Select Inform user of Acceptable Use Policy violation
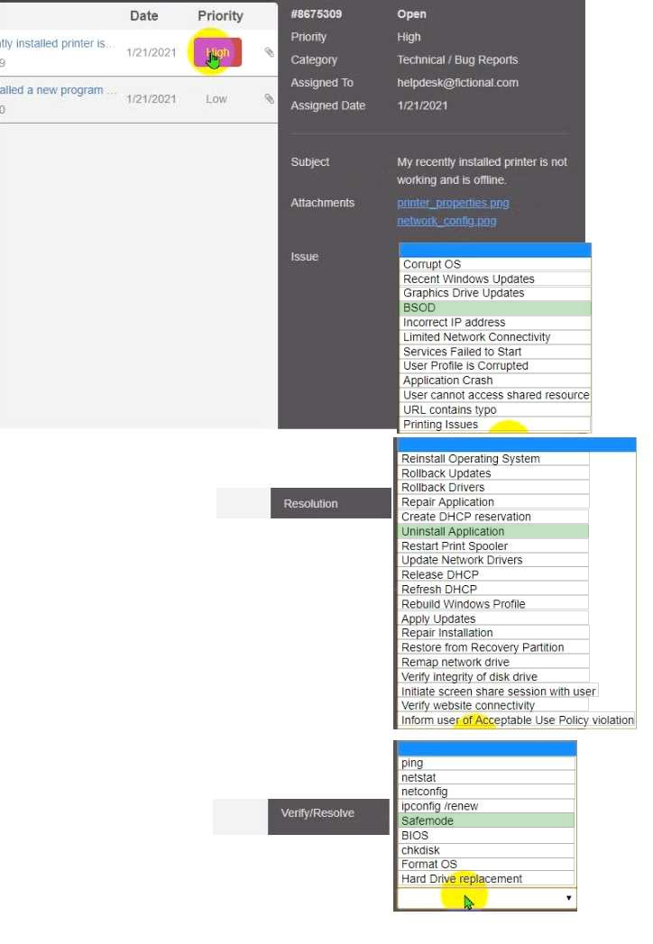The height and width of the screenshot is (944, 653). coord(517,720)
